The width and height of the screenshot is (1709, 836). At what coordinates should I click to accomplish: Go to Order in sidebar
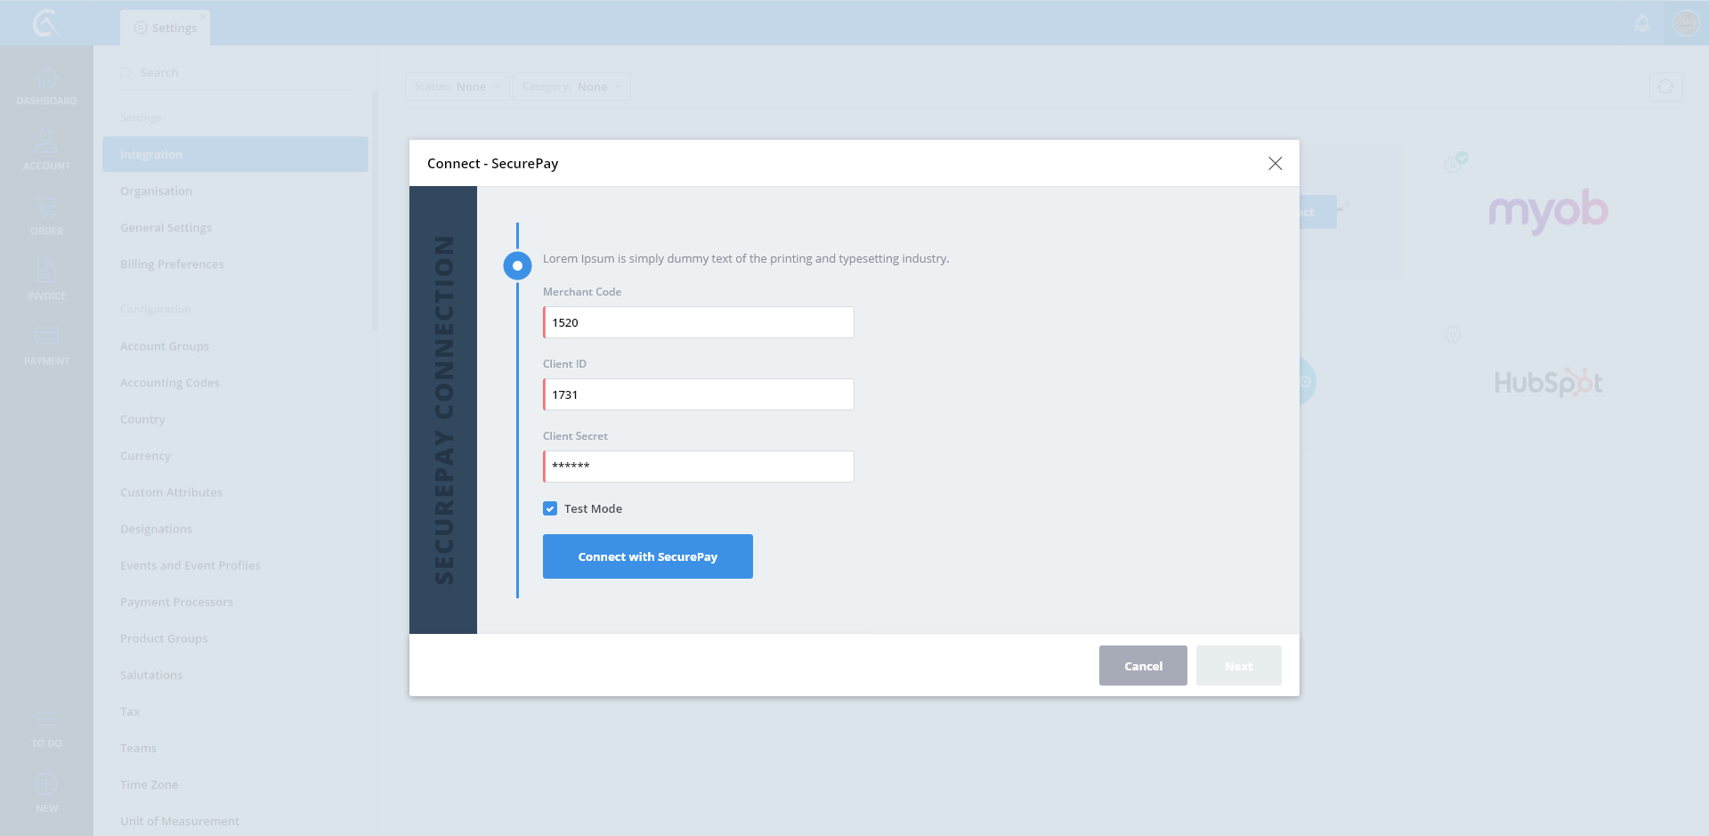pos(46,215)
